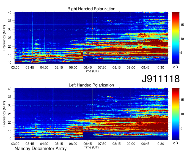Viewport: 187px width, 152px height.
Task: Click the "30" frequency tick of Right Handed plot
Action: (x=10, y=29)
